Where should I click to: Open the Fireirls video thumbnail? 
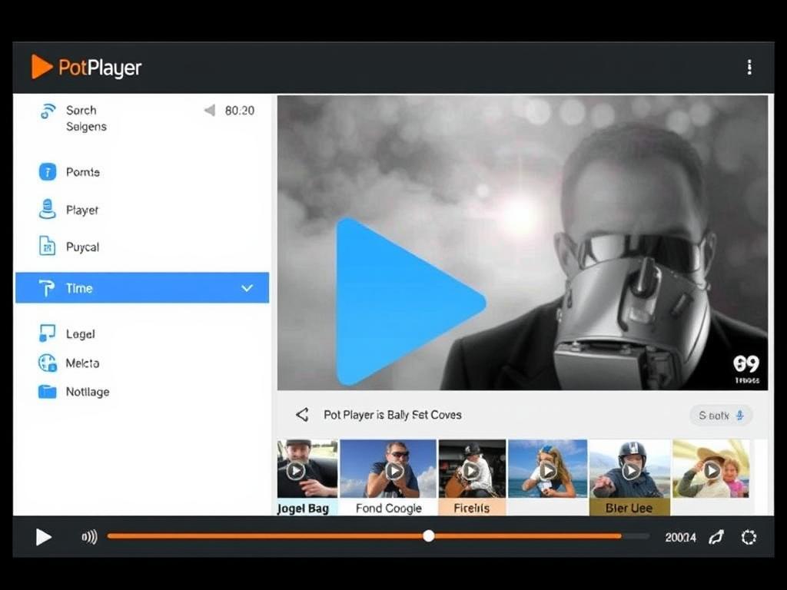coord(473,469)
